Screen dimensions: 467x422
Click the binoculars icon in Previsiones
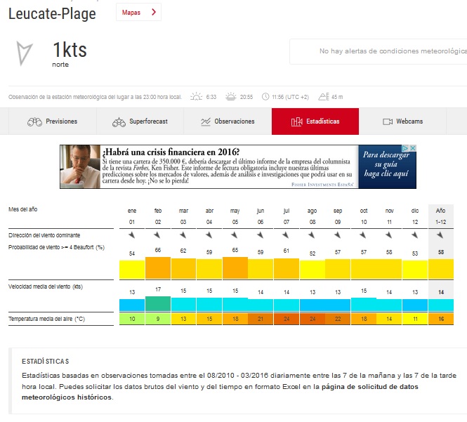(34, 121)
